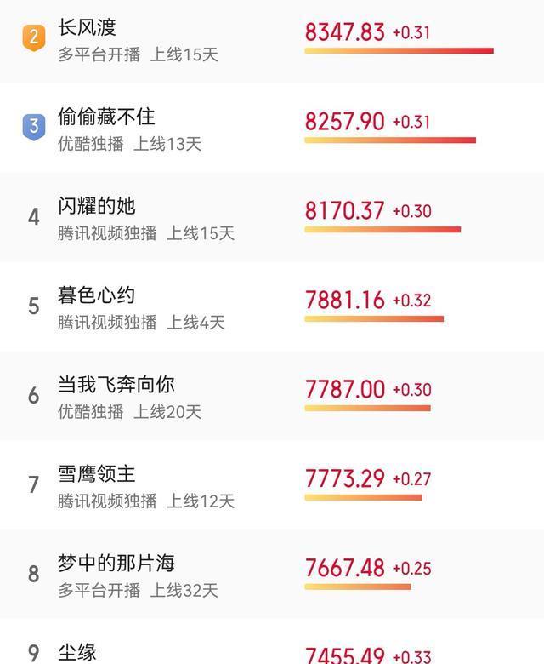Screen dimensions: 544x664
Task: Select rank number 6
Action: point(34,396)
